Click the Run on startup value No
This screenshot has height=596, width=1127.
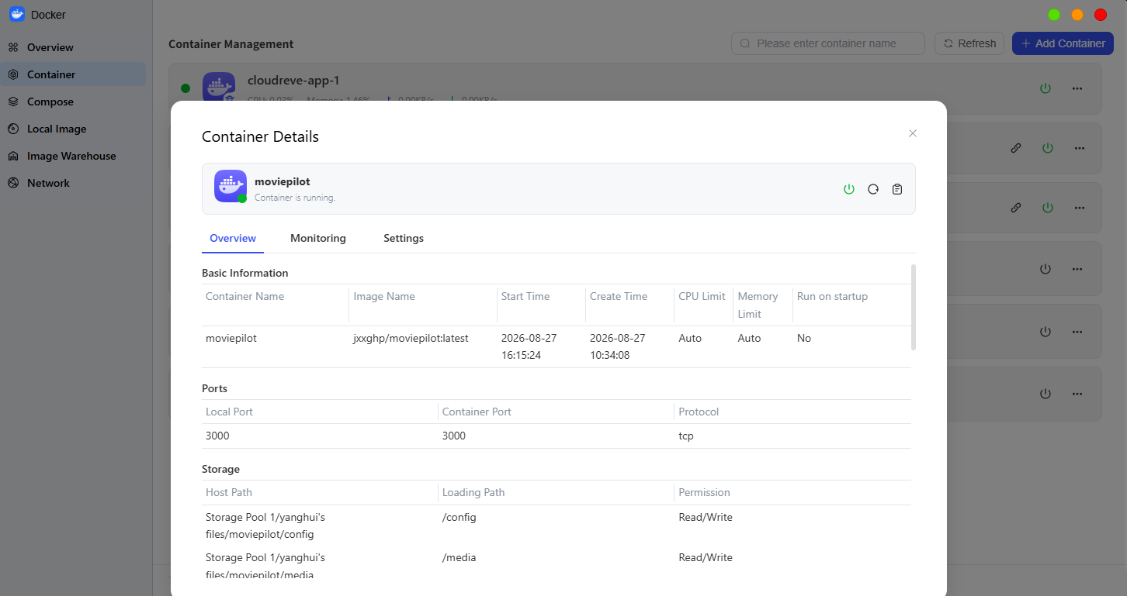(804, 338)
